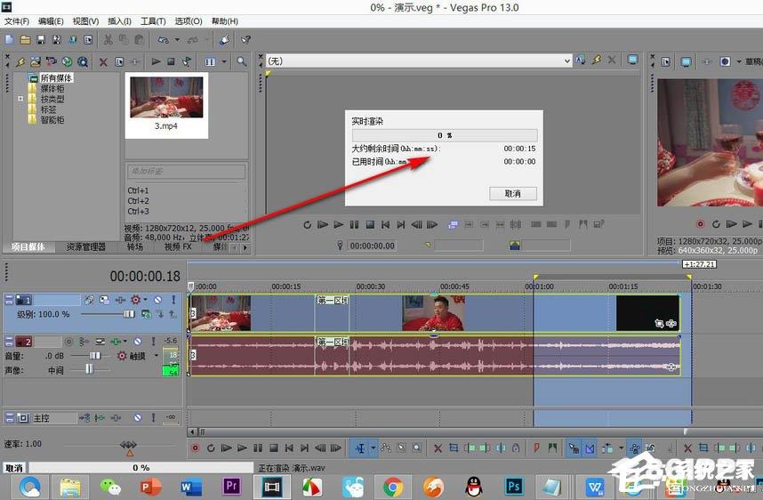This screenshot has height=500, width=763.
Task: Click the Track FX icon on video track 1
Action: click(x=120, y=300)
